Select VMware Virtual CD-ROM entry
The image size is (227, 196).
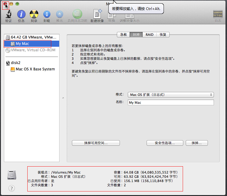(32, 50)
